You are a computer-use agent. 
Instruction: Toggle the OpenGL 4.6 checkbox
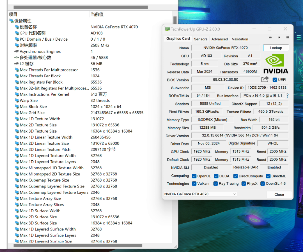(262, 183)
